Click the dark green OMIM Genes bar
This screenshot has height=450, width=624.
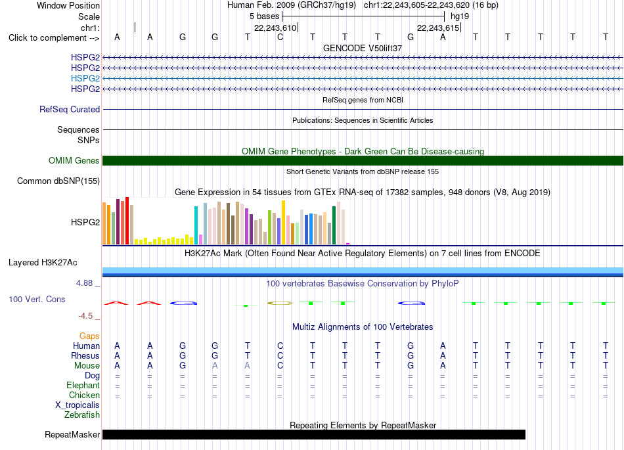click(x=363, y=161)
